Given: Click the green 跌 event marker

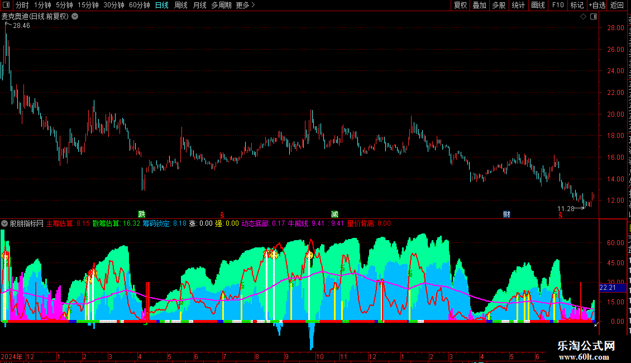Looking at the screenshot, I should tap(142, 214).
